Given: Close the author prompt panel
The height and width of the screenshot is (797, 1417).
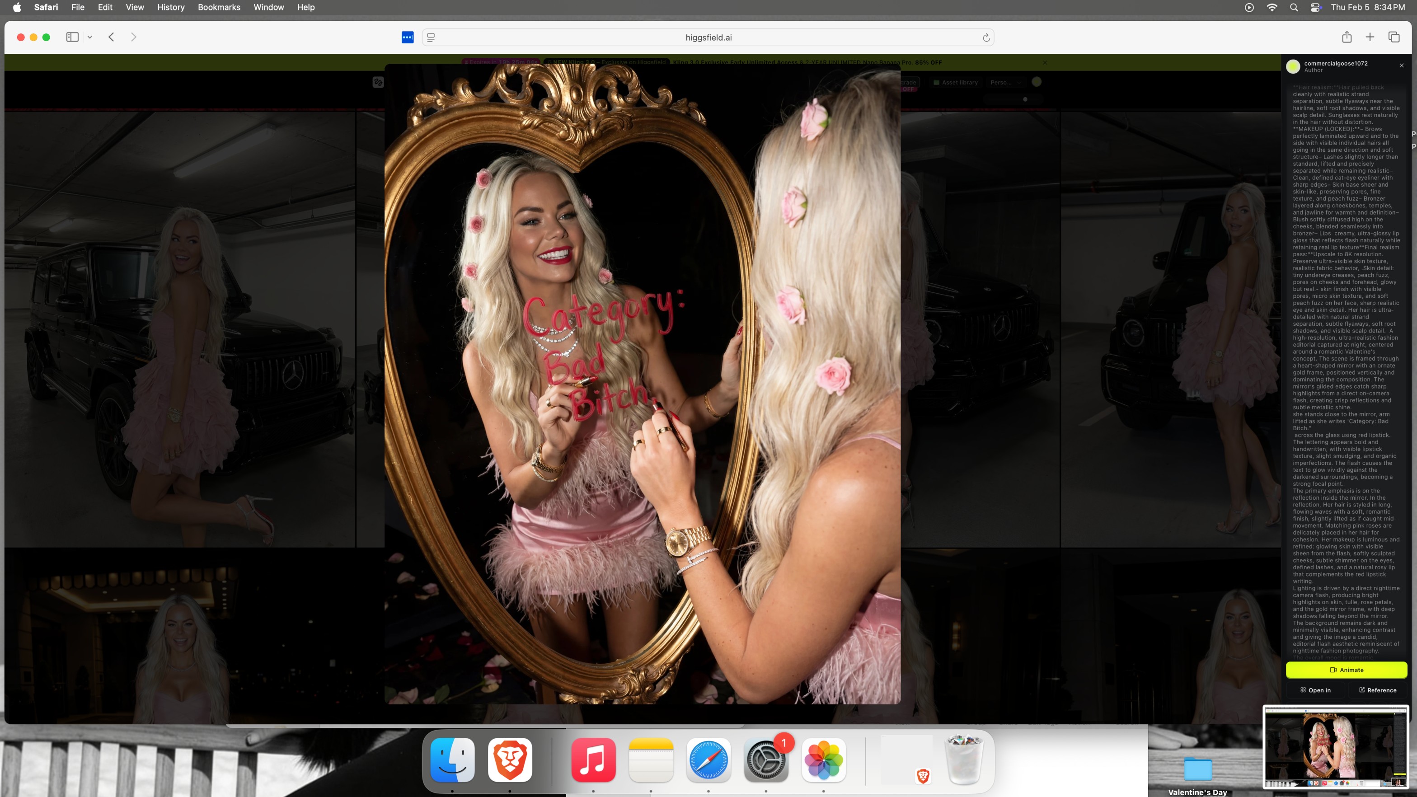Looking at the screenshot, I should (x=1402, y=66).
